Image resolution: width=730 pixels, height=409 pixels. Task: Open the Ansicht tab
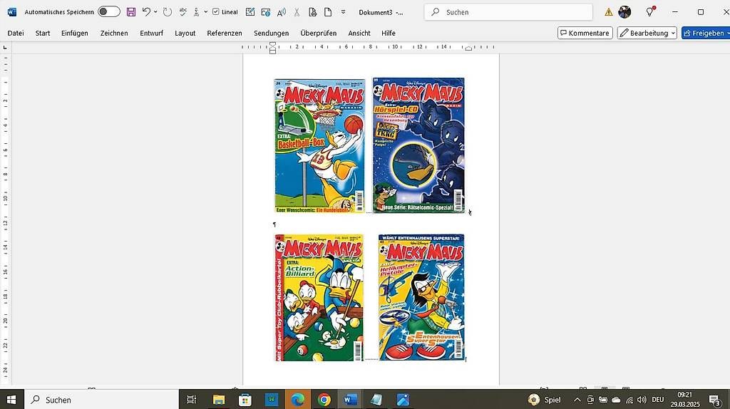(x=359, y=33)
